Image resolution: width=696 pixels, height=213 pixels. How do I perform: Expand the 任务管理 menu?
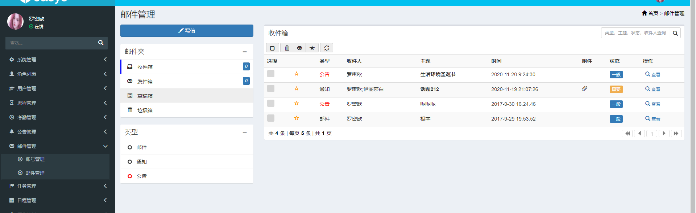tap(57, 186)
